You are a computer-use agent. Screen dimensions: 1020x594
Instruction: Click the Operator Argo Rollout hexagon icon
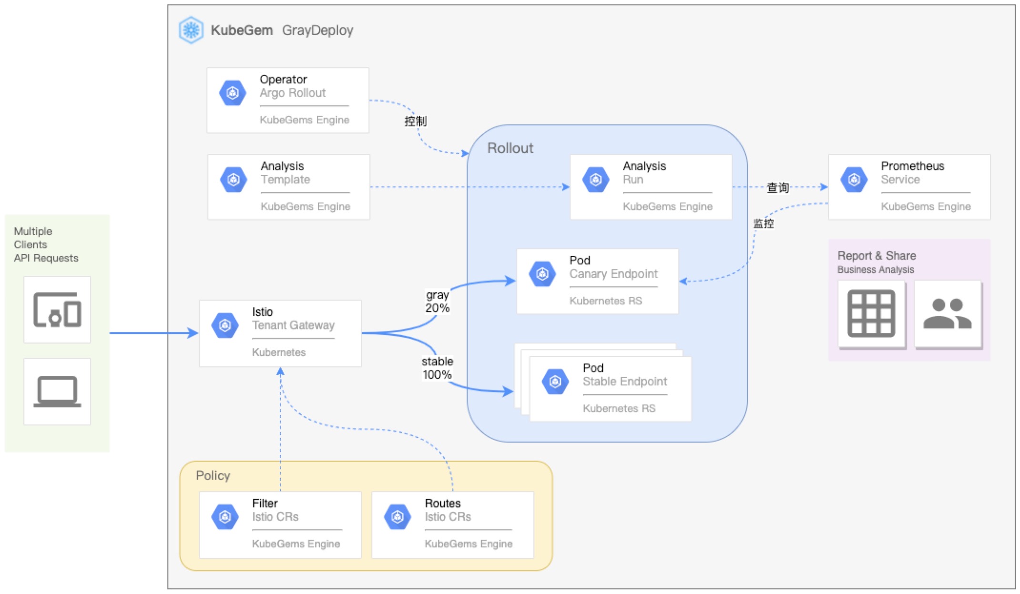click(x=233, y=93)
